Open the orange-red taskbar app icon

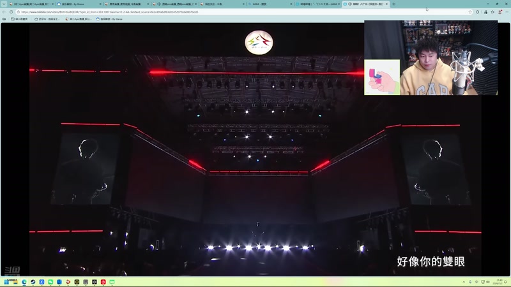tap(68, 282)
